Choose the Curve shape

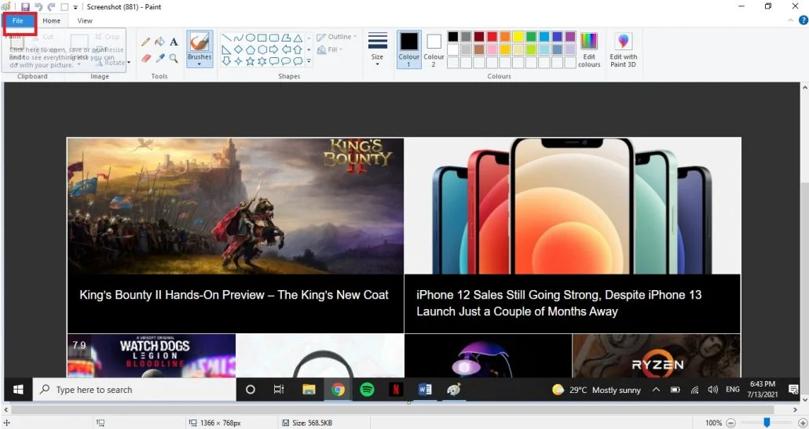point(238,38)
